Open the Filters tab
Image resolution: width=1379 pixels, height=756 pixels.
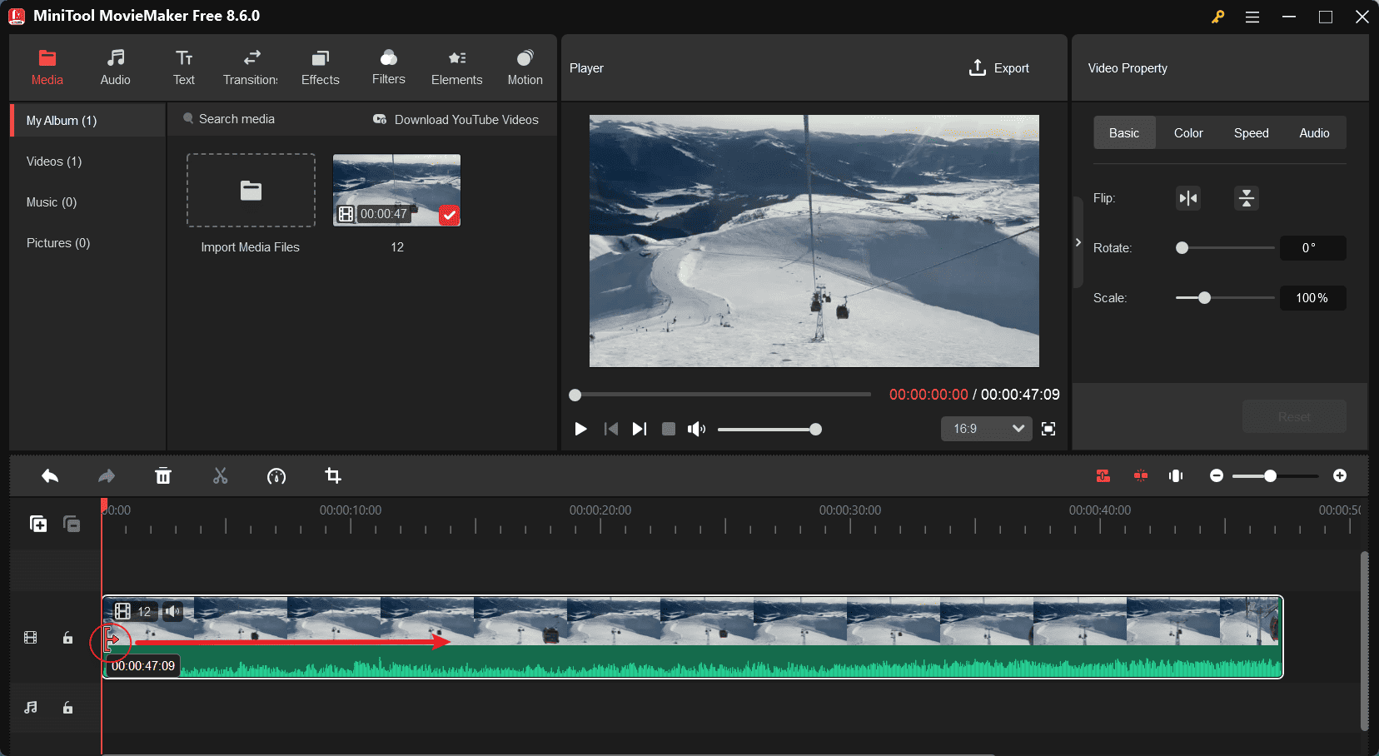coord(389,68)
